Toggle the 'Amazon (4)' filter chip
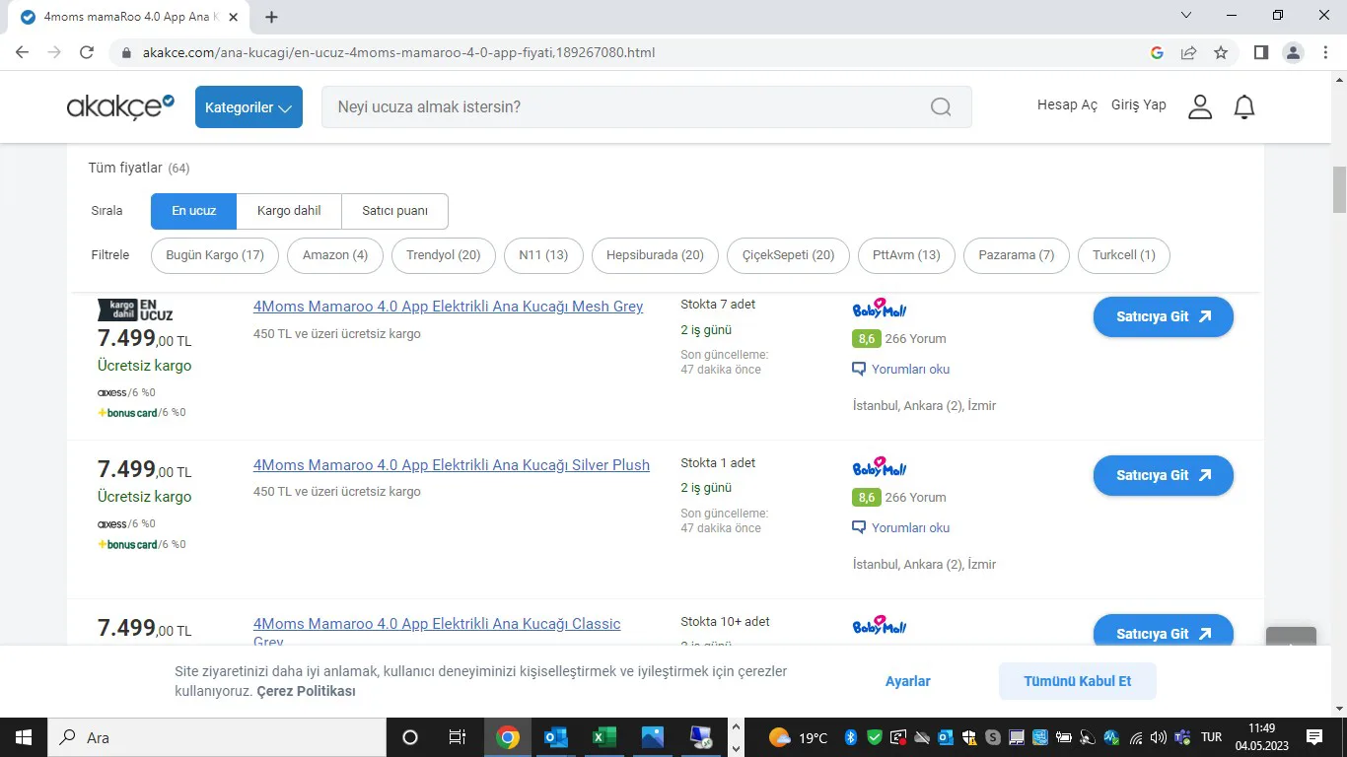This screenshot has width=1347, height=757. (x=335, y=255)
